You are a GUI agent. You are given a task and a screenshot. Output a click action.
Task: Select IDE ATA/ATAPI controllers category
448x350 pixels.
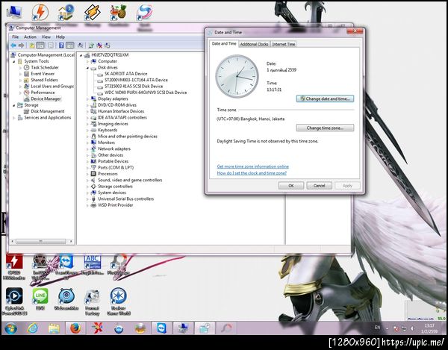click(122, 118)
